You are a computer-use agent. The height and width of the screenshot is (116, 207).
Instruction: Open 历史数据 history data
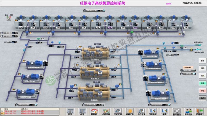point(153,111)
